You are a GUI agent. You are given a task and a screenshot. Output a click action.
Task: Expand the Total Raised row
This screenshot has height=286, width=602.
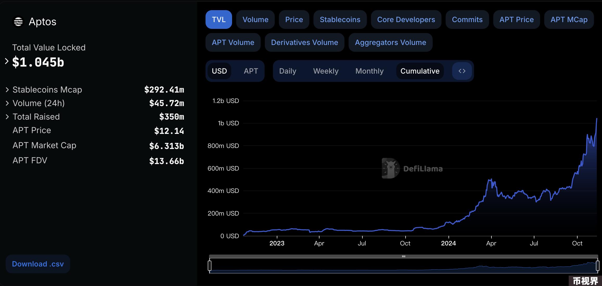coord(7,117)
